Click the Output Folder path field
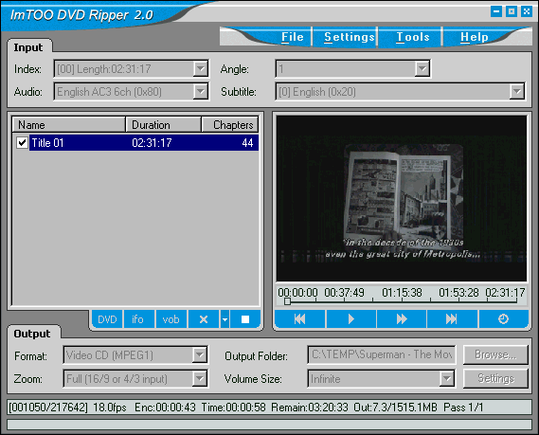The width and height of the screenshot is (539, 435). [x=382, y=354]
